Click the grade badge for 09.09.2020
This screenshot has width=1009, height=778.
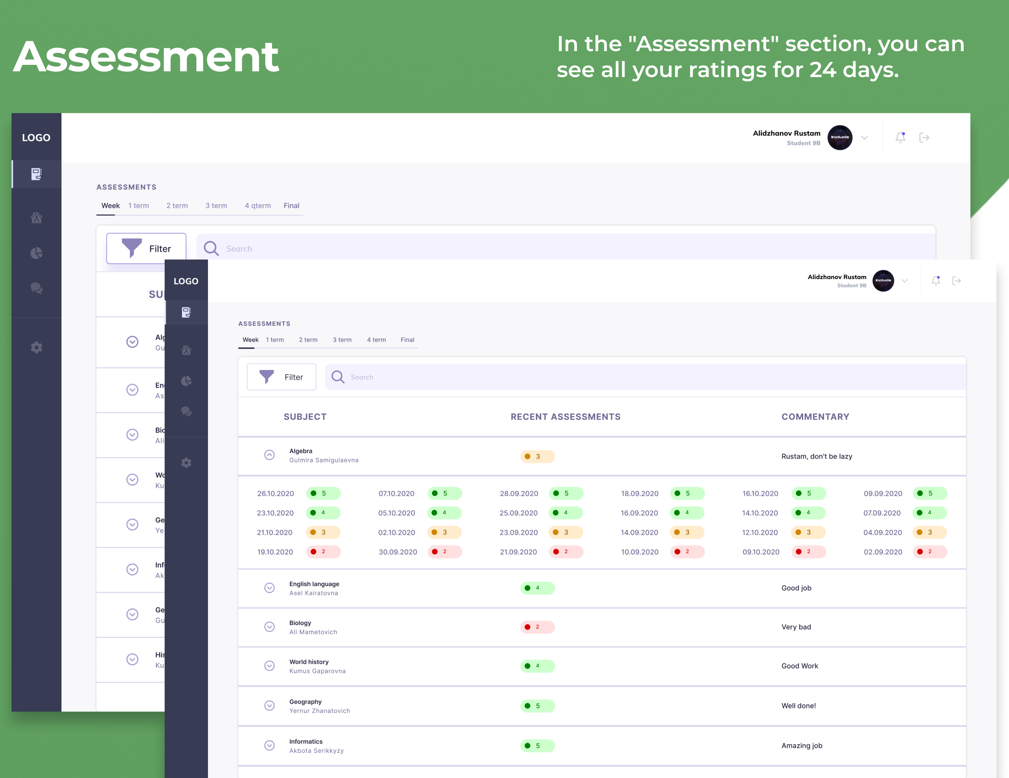click(930, 493)
